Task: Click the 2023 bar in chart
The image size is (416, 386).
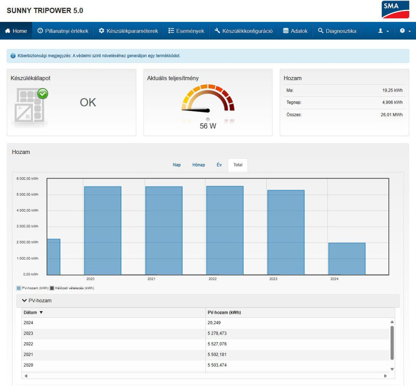Action: 286,233
